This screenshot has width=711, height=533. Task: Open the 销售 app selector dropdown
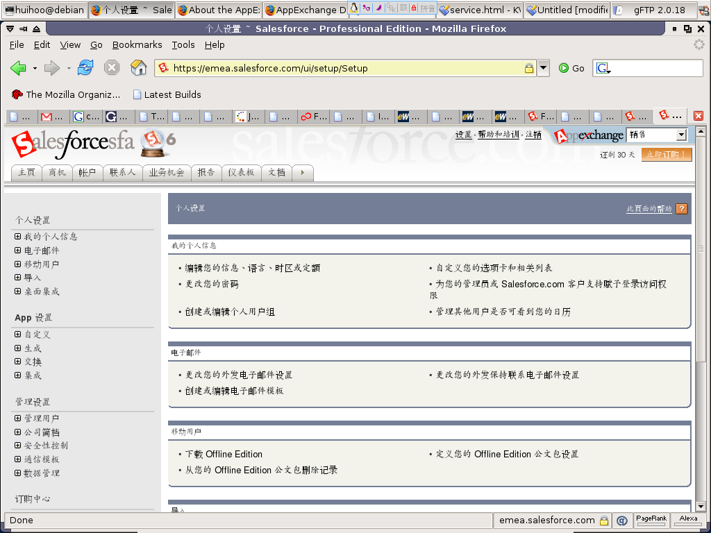(657, 135)
